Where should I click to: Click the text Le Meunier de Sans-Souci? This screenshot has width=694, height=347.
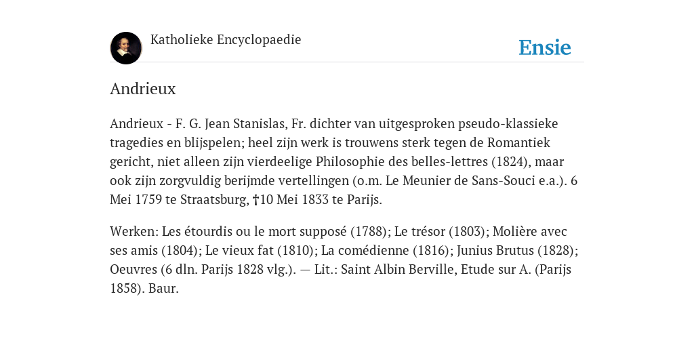(x=461, y=180)
